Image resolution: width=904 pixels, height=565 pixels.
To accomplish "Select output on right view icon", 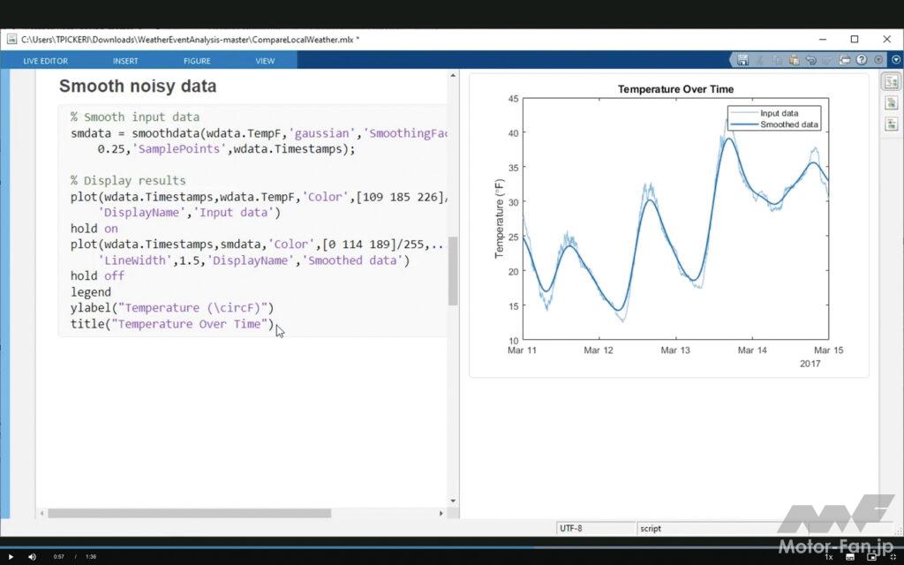I will click(x=891, y=82).
